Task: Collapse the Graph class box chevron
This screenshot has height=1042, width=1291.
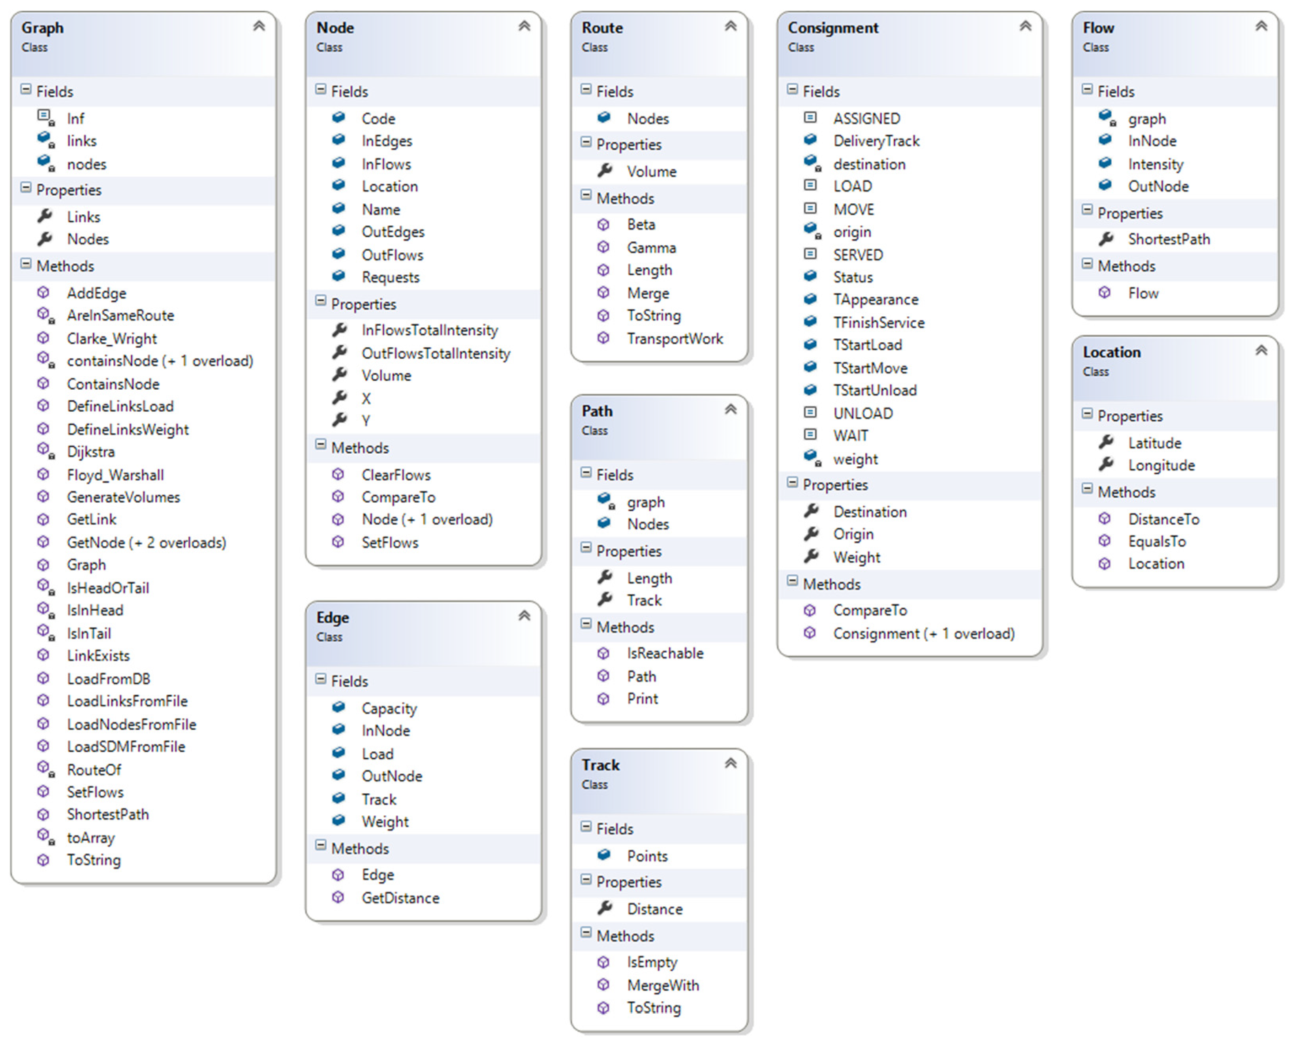Action: pyautogui.click(x=259, y=26)
